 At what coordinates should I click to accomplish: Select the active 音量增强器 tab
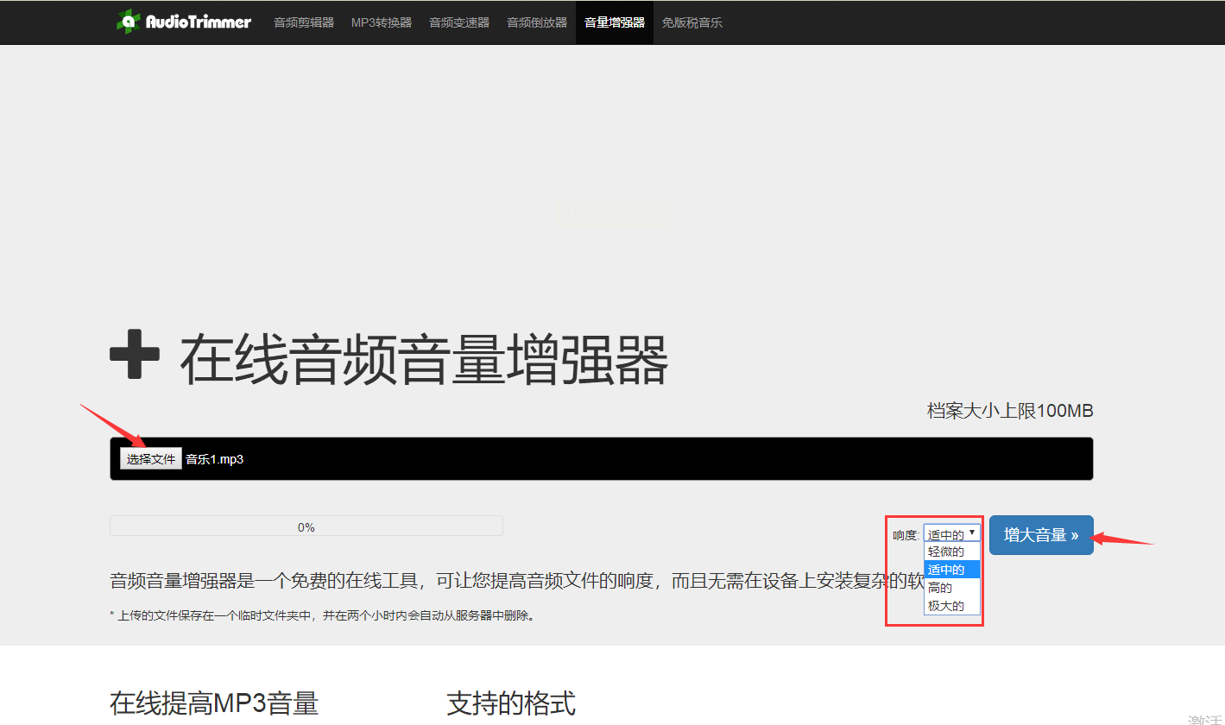click(x=615, y=22)
